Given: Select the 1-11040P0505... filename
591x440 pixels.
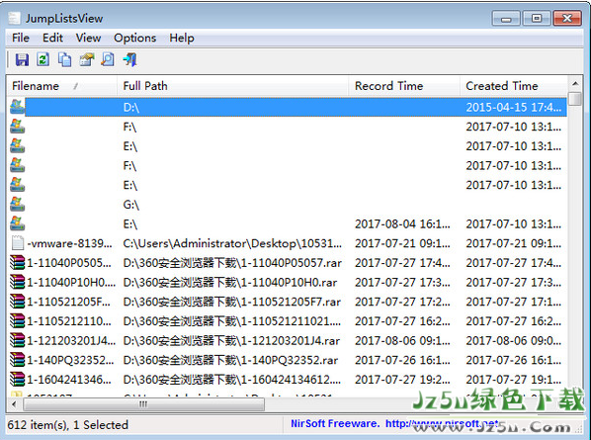Looking at the screenshot, I should (x=69, y=263).
